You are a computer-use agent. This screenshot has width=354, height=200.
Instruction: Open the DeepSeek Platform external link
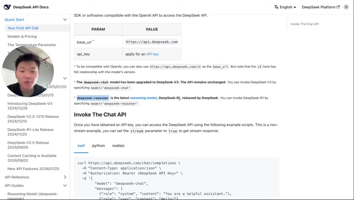(x=321, y=7)
